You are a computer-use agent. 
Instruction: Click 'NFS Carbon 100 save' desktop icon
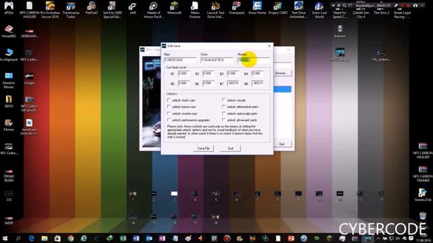coord(29,104)
